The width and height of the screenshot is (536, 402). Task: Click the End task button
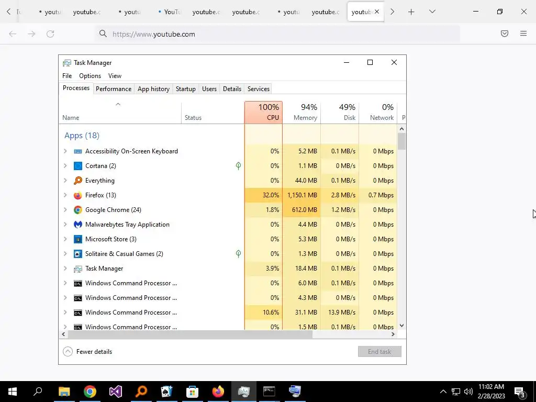[x=379, y=351]
